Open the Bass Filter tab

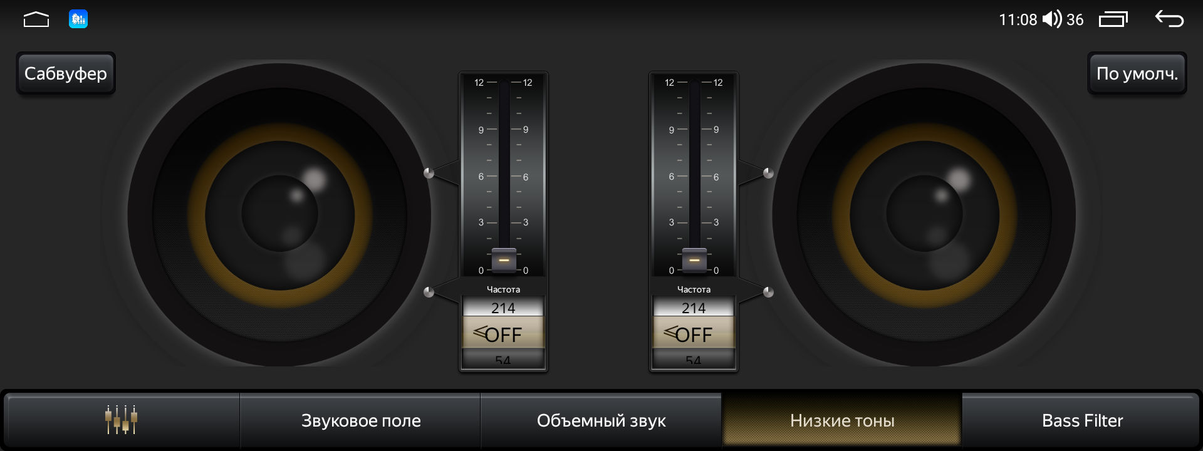(1082, 420)
